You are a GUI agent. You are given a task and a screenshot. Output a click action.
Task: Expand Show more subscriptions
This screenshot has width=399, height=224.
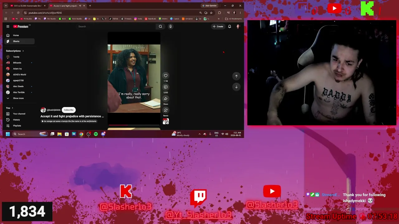coord(18,98)
